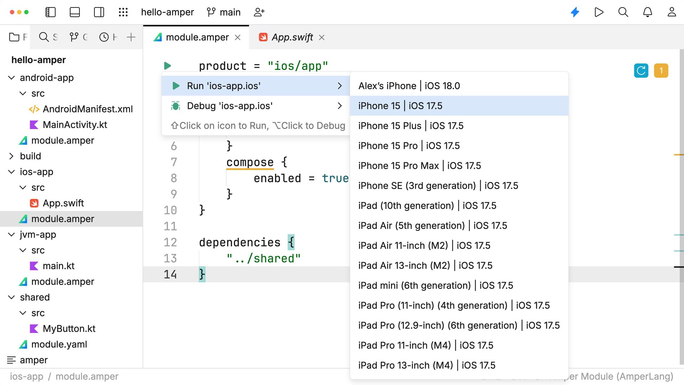Choose iPhone 15 Plus simulator
The height and width of the screenshot is (385, 684).
459,126
